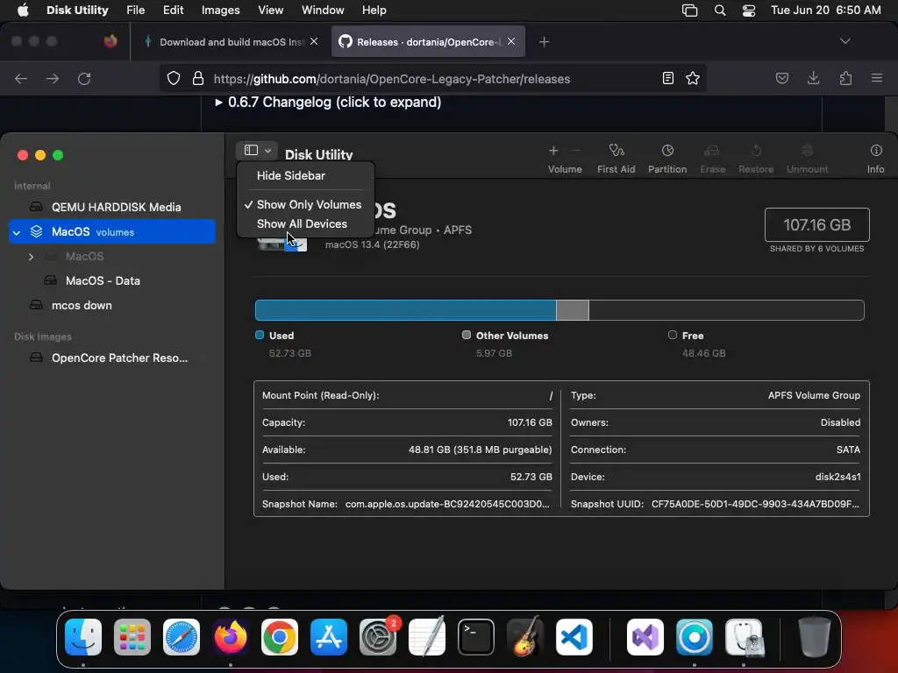Image resolution: width=898 pixels, height=673 pixels.
Task: Select OpenCore Patcher Resources disk image
Action: click(112, 358)
